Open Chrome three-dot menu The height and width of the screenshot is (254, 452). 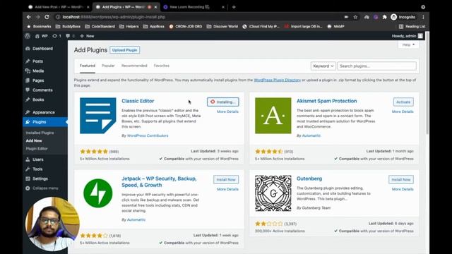coord(423,17)
